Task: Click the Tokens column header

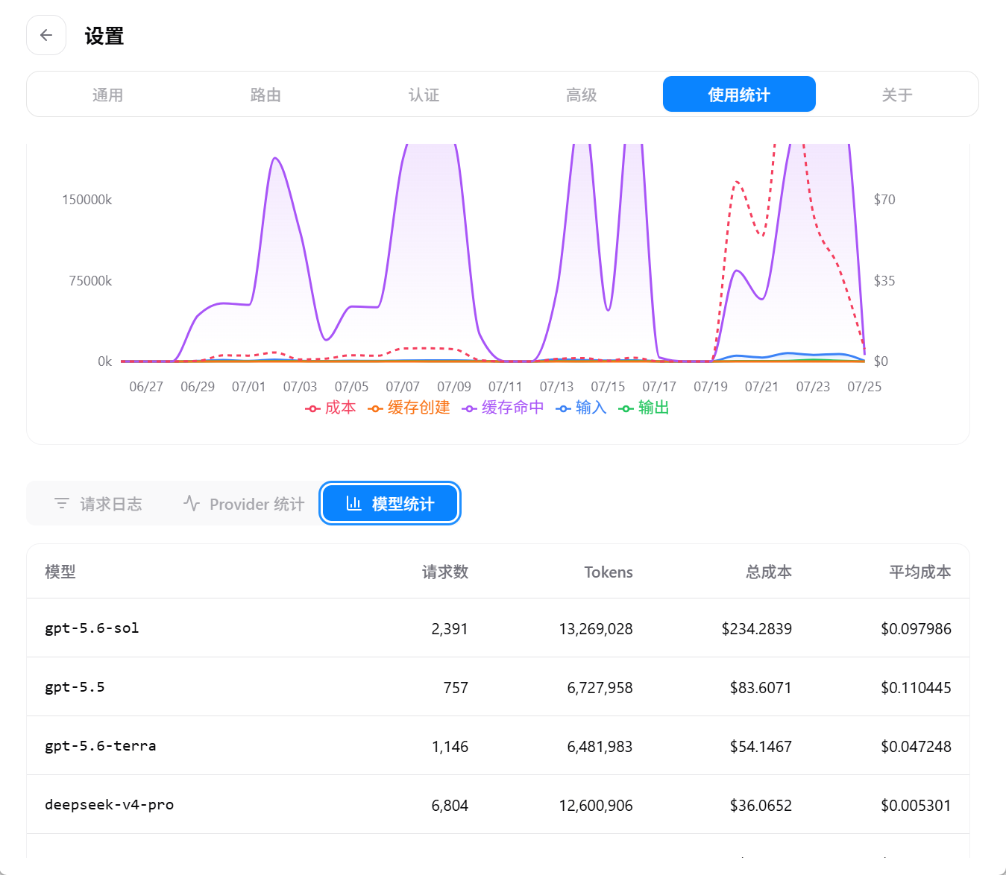Action: tap(609, 572)
